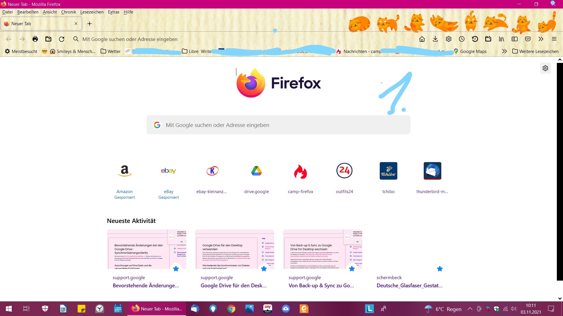
Task: Click the Home toolbar icon
Action: [x=422, y=39]
